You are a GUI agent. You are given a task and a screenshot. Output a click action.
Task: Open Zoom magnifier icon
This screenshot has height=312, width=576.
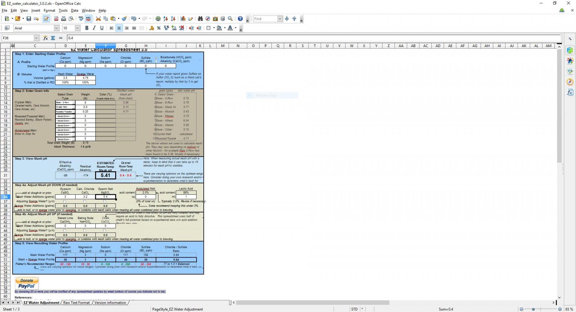coord(230,19)
